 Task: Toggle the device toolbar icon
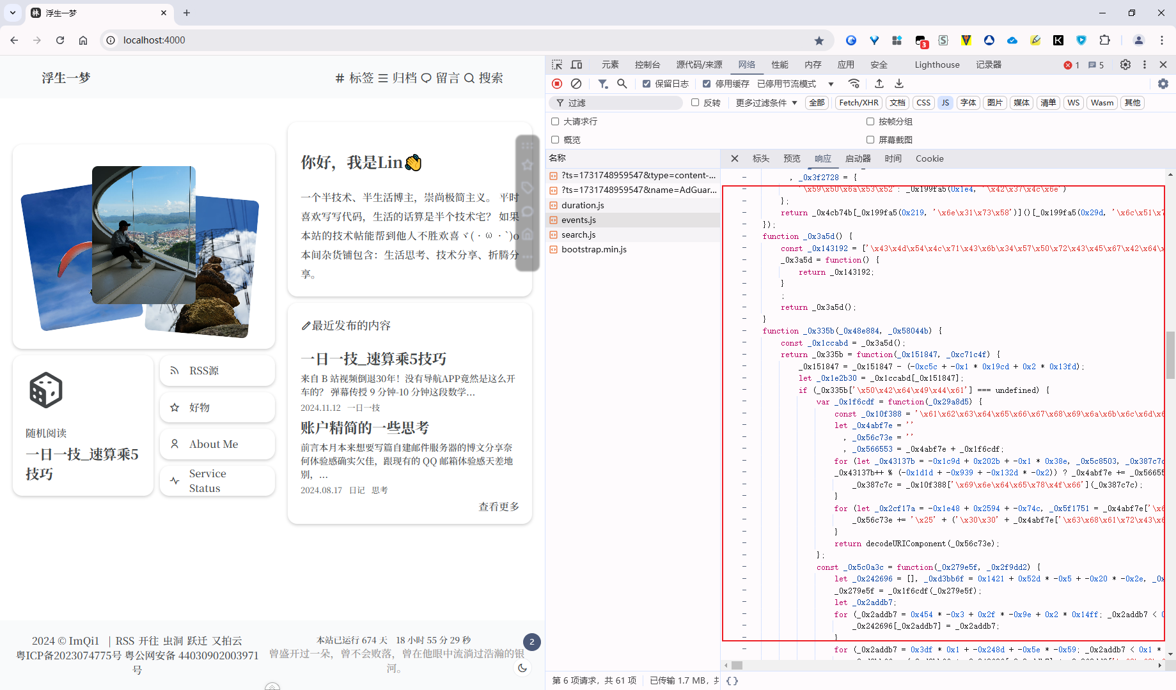[x=576, y=65]
